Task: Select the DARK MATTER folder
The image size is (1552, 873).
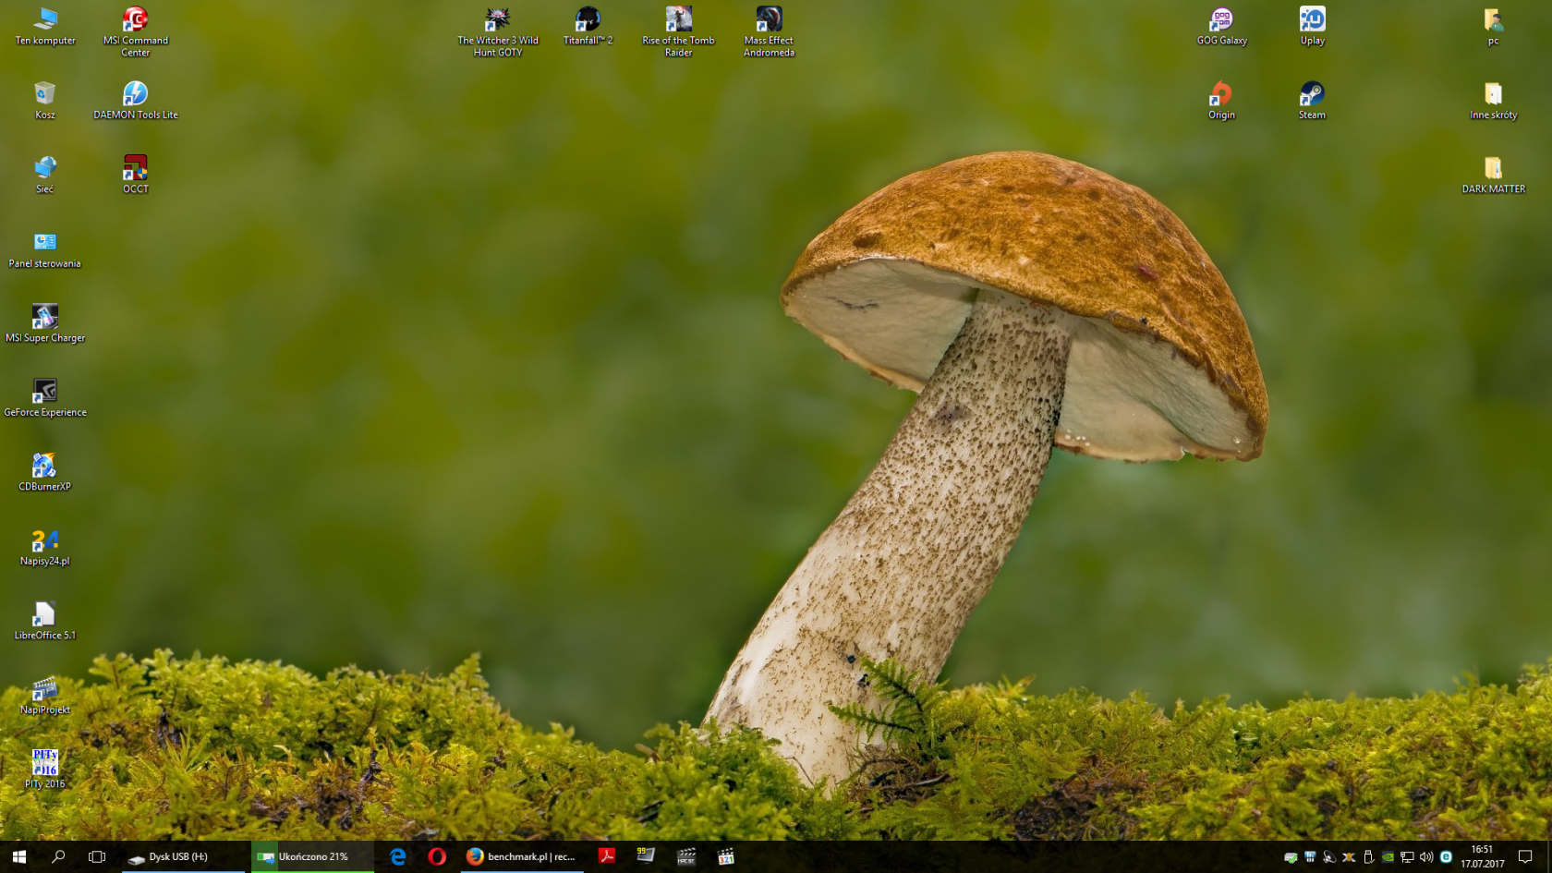Action: click(1494, 175)
